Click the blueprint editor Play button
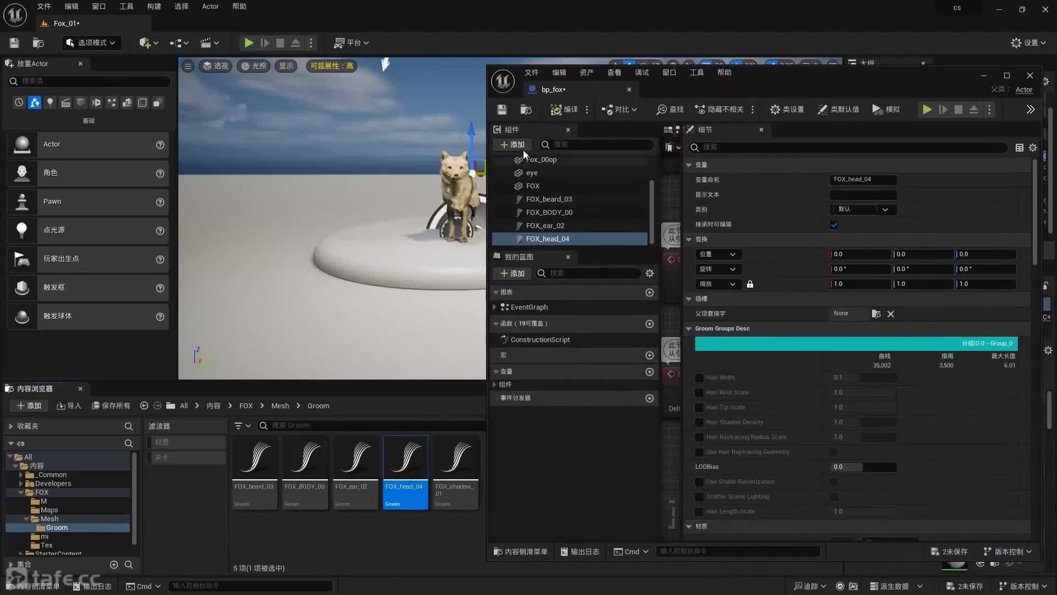 coord(927,110)
